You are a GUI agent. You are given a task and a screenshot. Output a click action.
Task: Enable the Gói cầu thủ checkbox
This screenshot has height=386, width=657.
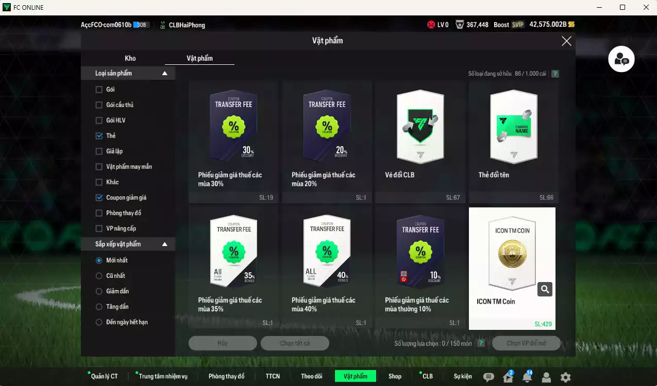pos(99,105)
